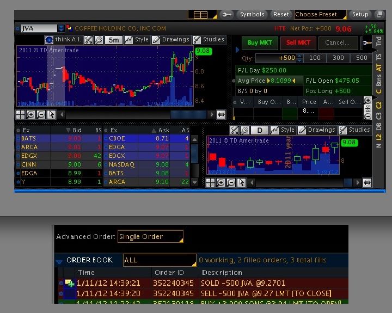This screenshot has width=392, height=313.
Task: Open the grid layout selector
Action: pos(202,15)
